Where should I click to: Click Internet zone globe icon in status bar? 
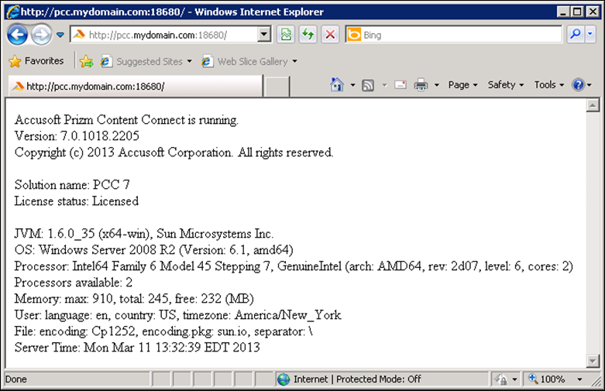click(x=284, y=379)
